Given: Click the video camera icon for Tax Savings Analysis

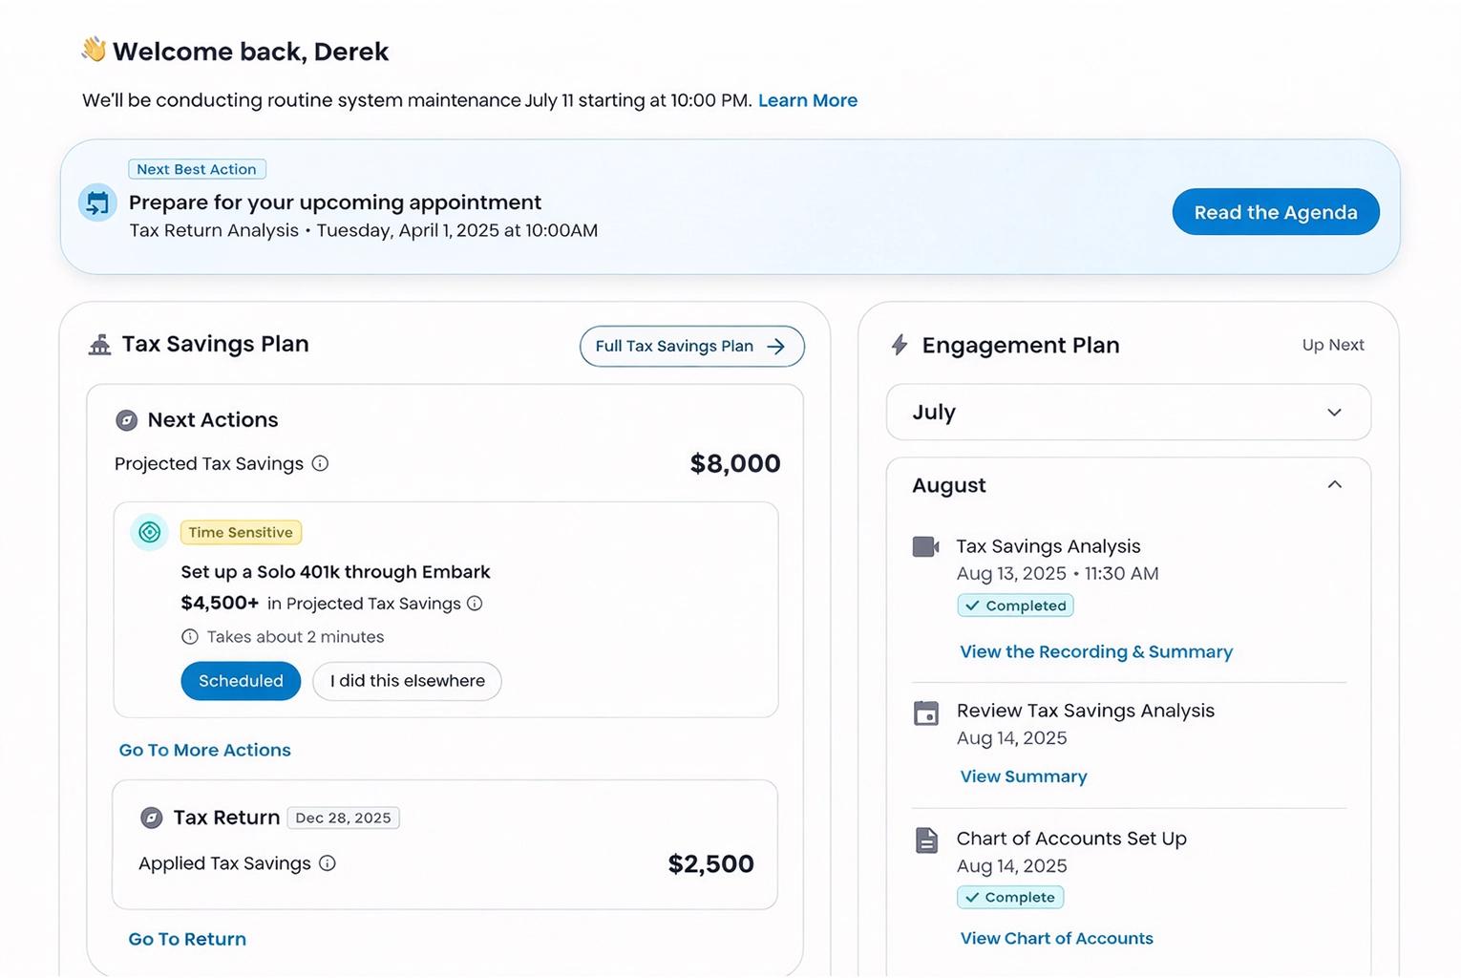Looking at the screenshot, I should [x=925, y=546].
